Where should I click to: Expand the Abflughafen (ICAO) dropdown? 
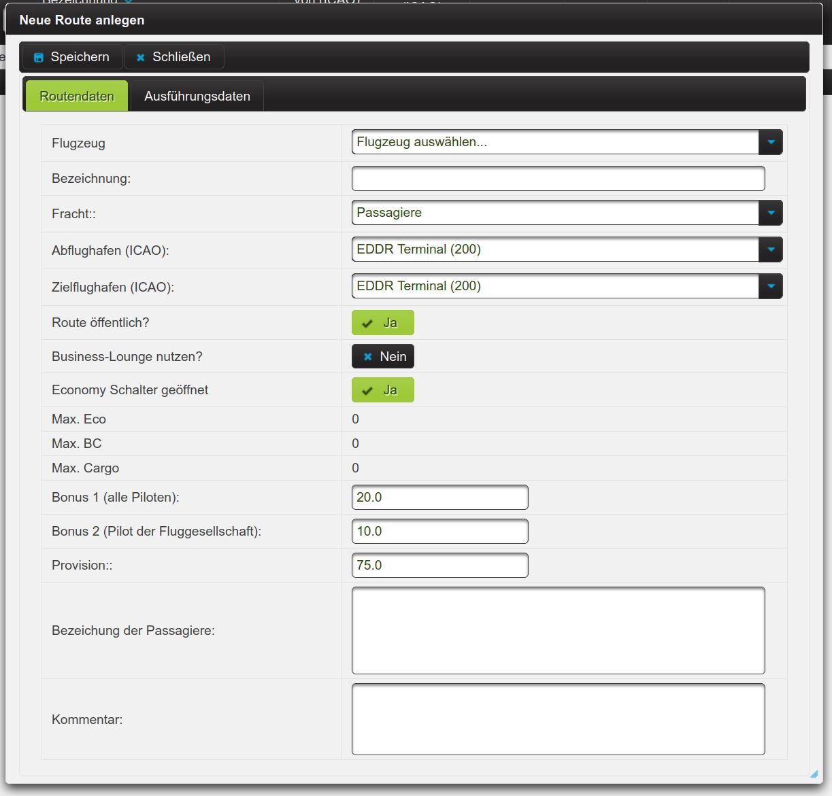tap(566, 249)
